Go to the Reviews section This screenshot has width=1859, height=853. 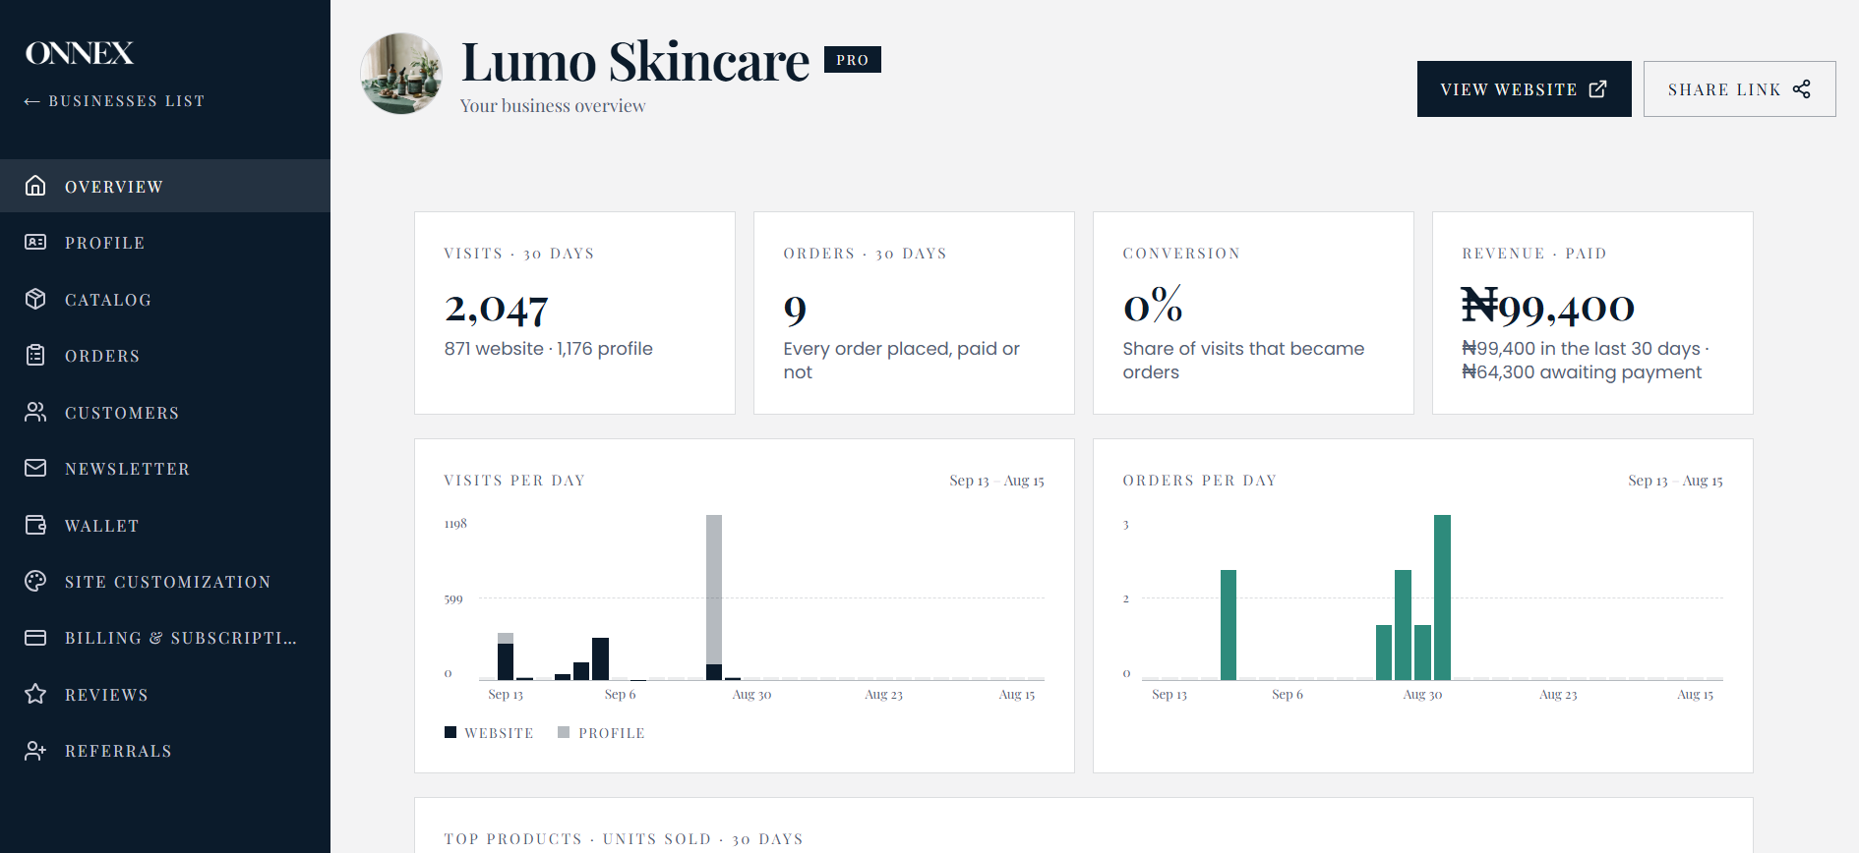click(x=165, y=694)
